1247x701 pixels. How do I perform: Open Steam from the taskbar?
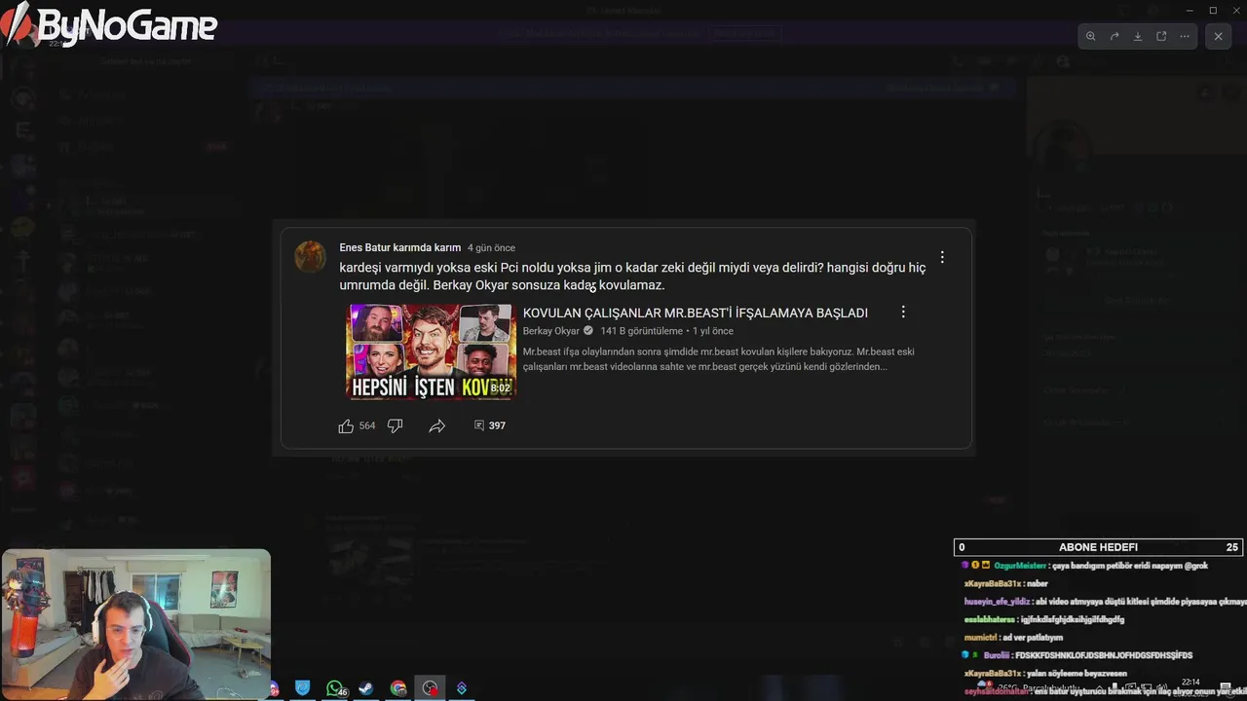[366, 688]
